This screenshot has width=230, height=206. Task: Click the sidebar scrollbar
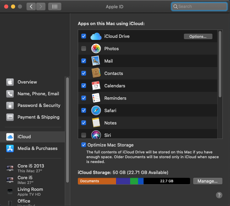67,130
